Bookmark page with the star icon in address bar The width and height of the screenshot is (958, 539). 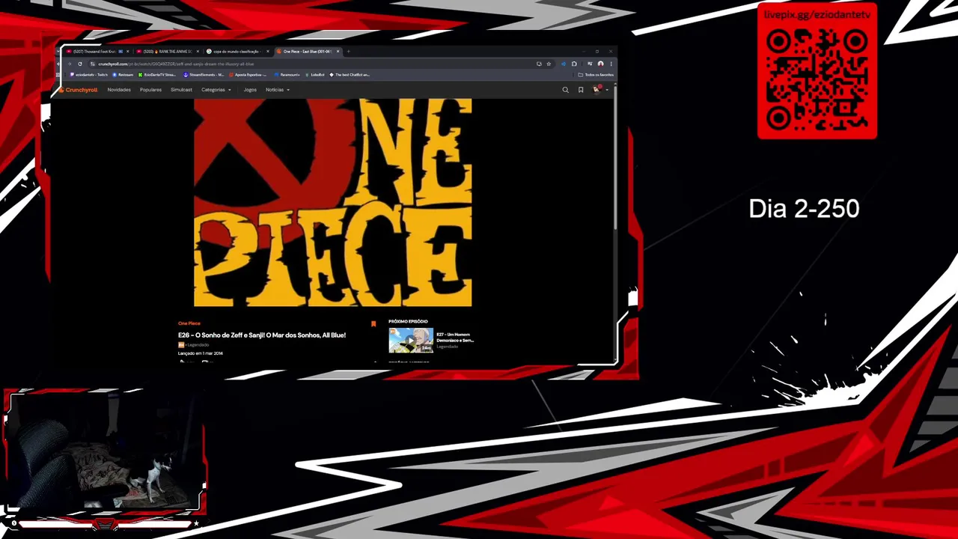click(x=549, y=64)
